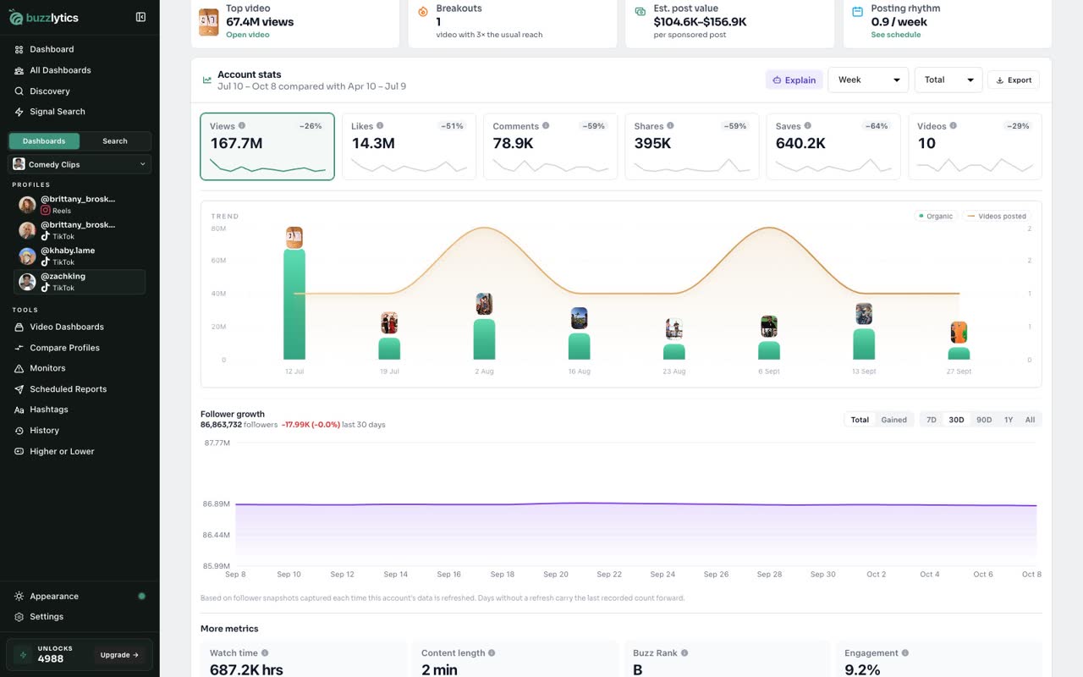Viewport: 1083px width, 677px height.
Task: Switch to the Search tab
Action: tap(115, 141)
